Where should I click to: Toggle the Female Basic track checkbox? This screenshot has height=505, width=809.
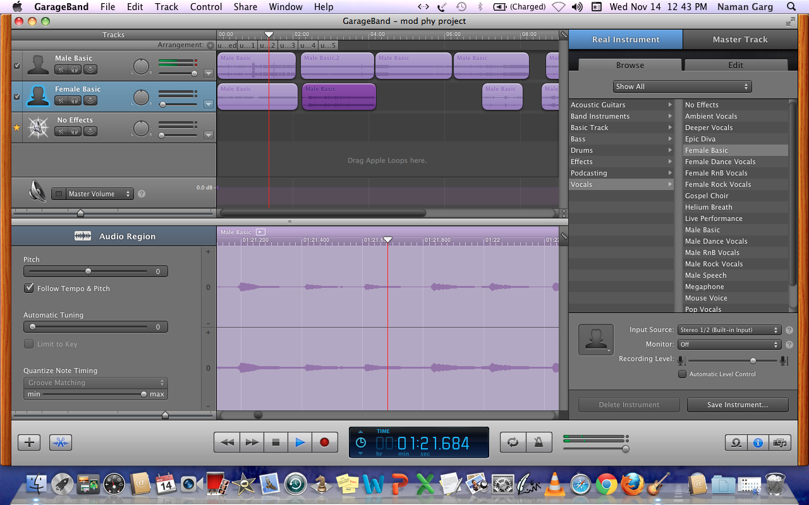pyautogui.click(x=17, y=97)
